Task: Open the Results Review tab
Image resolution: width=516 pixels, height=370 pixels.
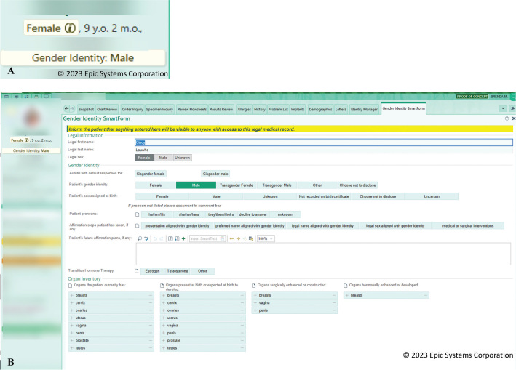Action: [221, 110]
